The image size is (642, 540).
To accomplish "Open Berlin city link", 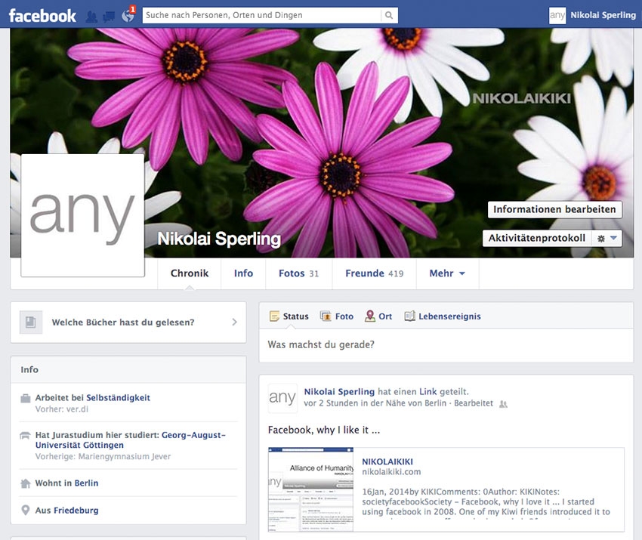I will (x=86, y=483).
